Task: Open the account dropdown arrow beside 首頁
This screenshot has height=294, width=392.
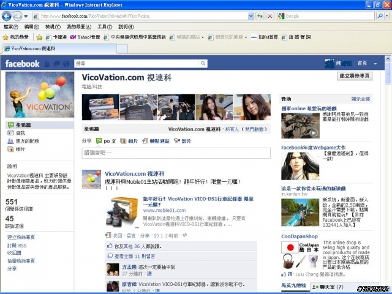Action: tap(375, 64)
